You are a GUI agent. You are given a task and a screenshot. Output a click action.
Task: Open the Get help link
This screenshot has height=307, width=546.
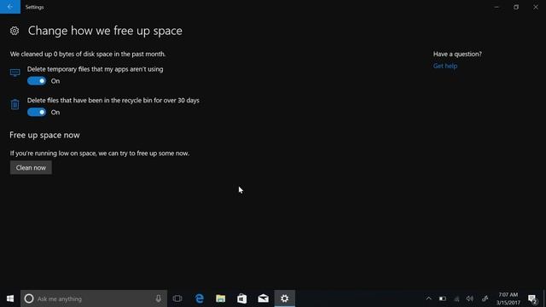click(445, 66)
